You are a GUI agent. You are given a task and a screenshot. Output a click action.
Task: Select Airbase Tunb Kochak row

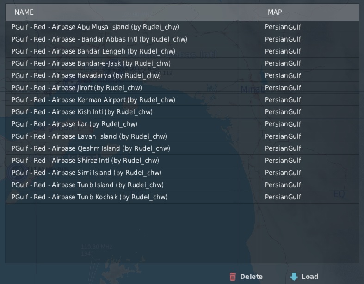89,197
